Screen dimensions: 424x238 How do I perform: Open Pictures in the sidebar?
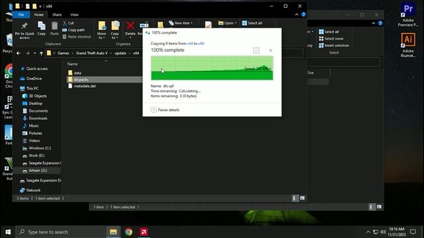[x=35, y=133]
